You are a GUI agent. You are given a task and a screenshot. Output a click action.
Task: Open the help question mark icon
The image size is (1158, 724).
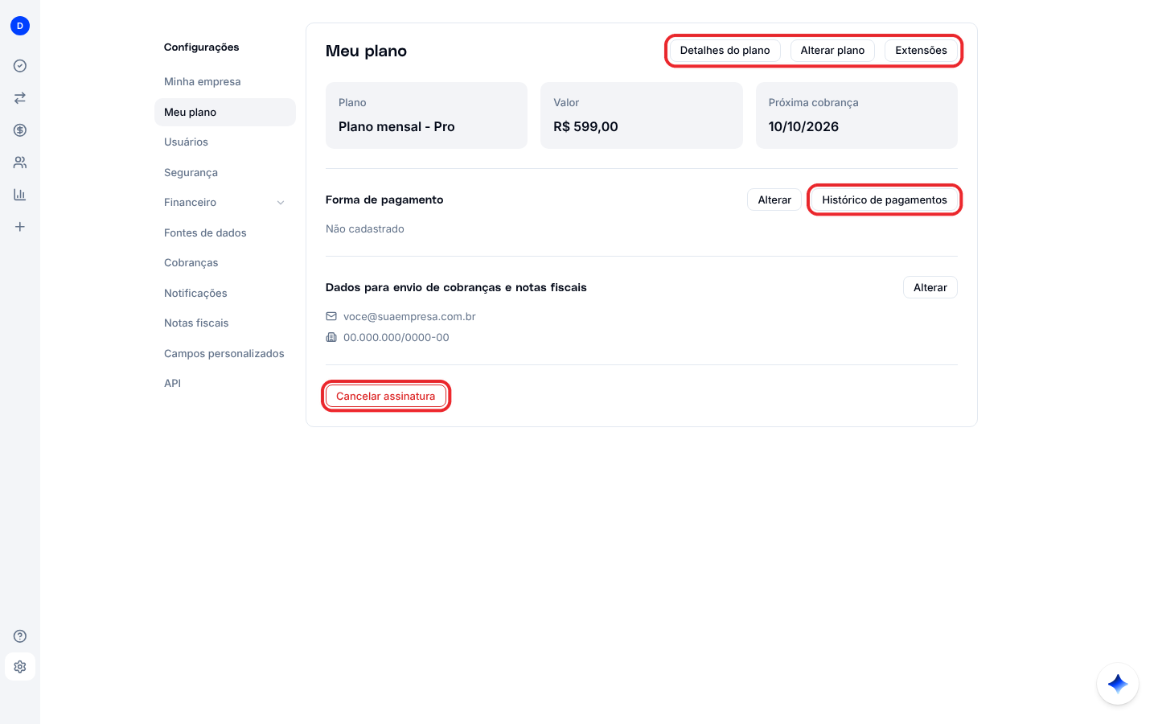coord(20,636)
